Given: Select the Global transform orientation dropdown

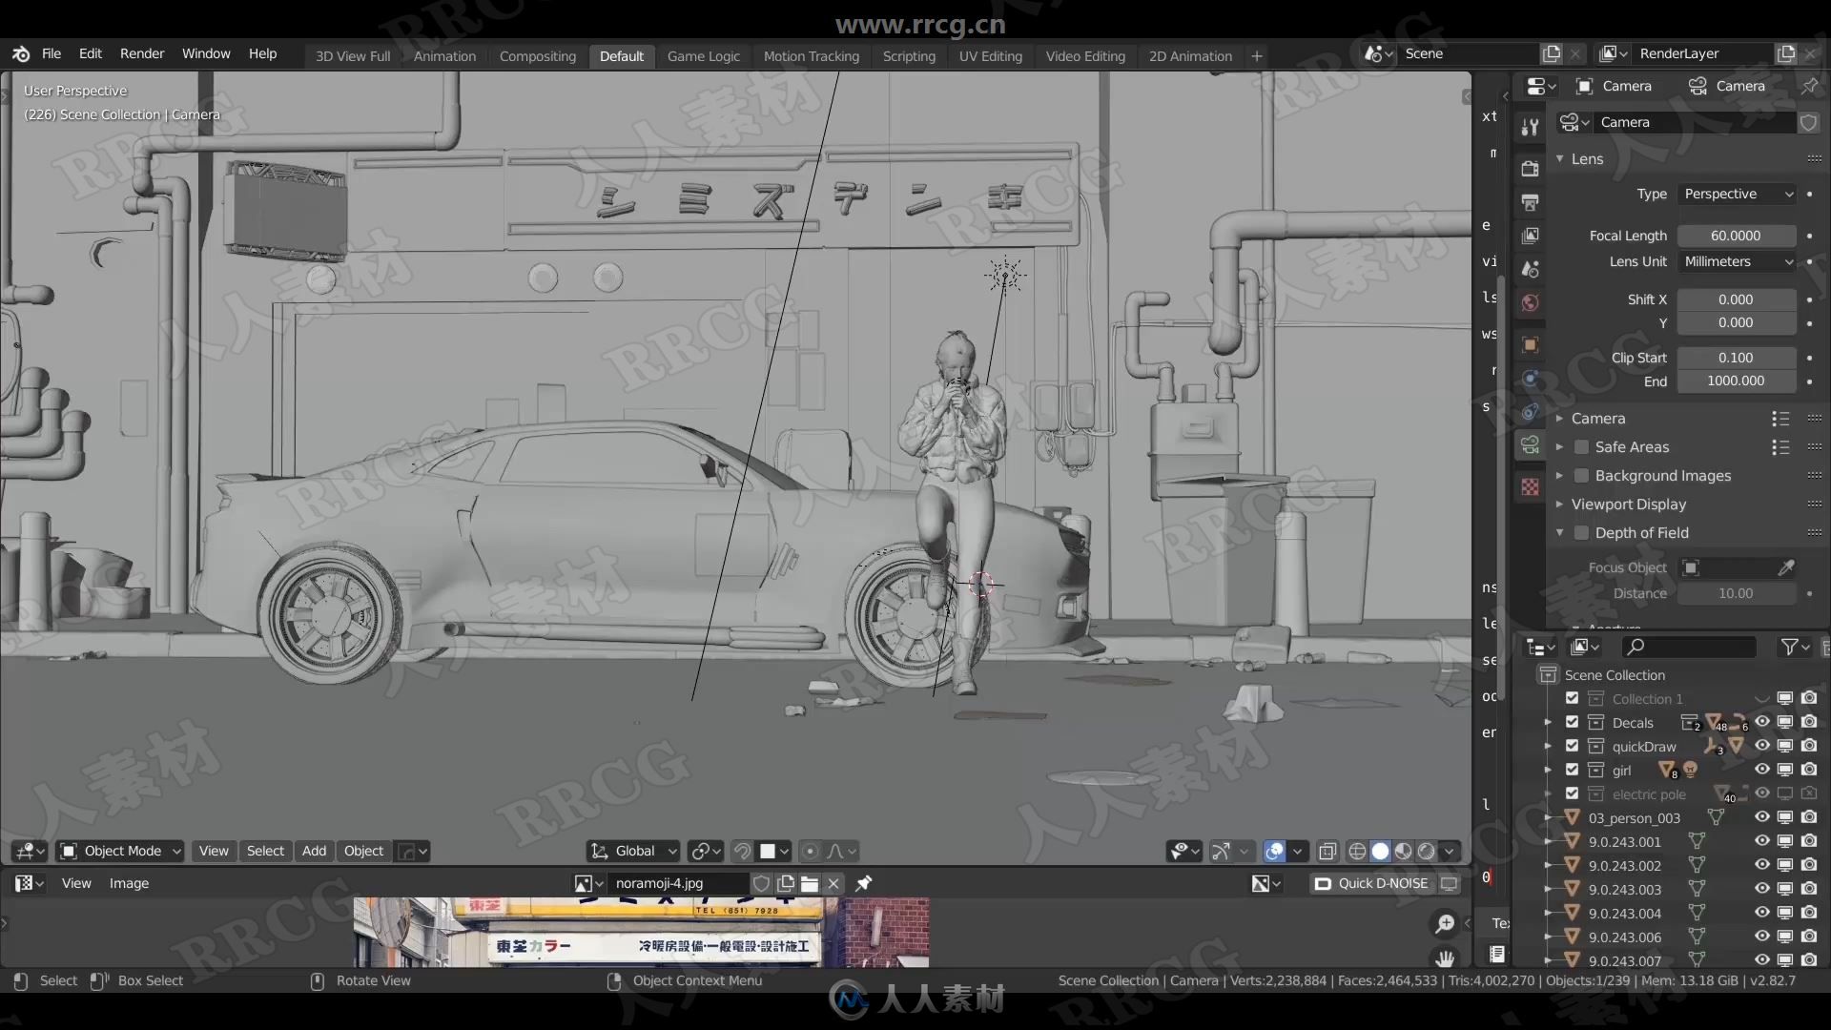Looking at the screenshot, I should (636, 850).
